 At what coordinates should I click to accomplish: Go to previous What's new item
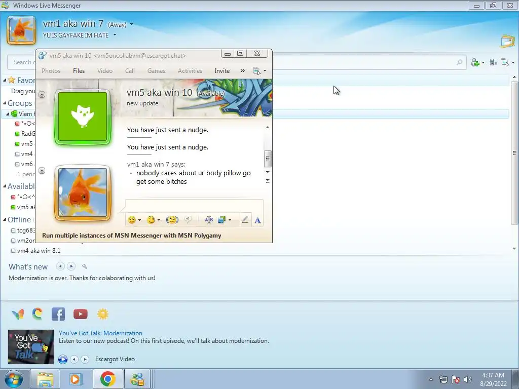(60, 266)
